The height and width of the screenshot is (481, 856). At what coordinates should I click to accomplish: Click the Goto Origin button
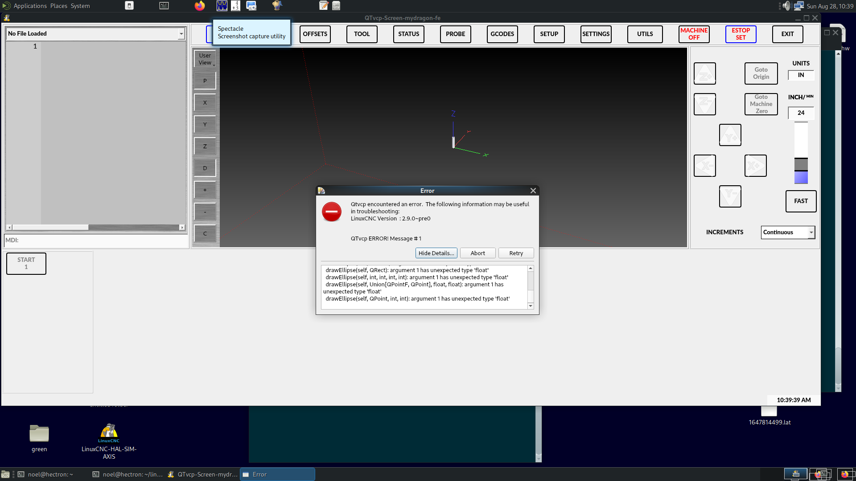(761, 73)
